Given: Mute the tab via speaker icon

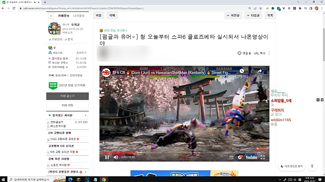Looking at the screenshot, I should [x=35, y=2].
